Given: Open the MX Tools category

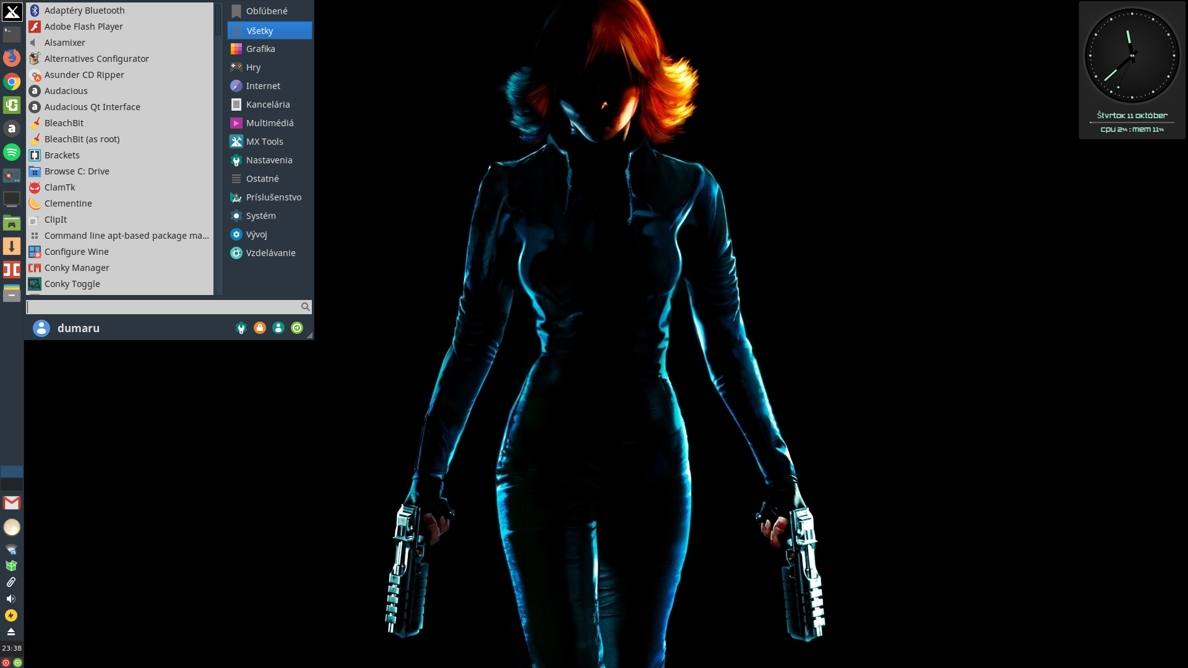Looking at the screenshot, I should coord(264,142).
